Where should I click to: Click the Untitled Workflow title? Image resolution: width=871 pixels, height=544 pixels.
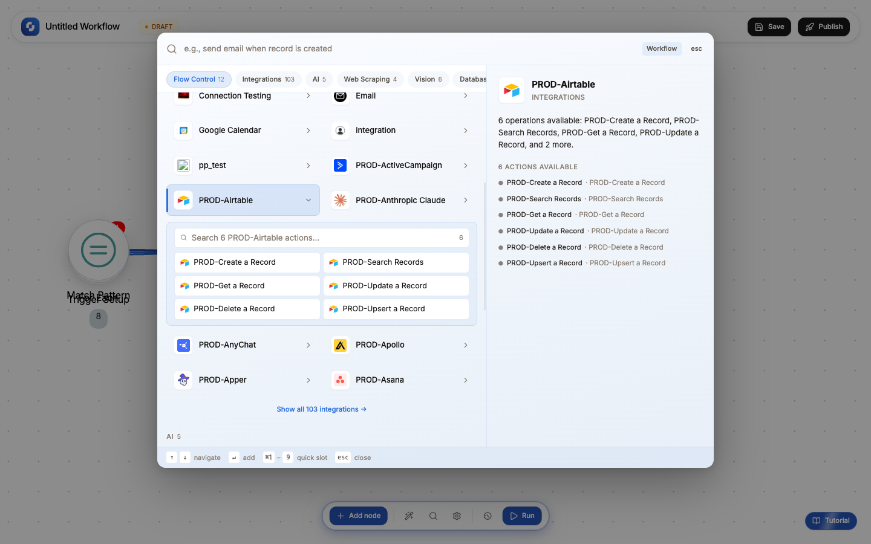pyautogui.click(x=82, y=27)
